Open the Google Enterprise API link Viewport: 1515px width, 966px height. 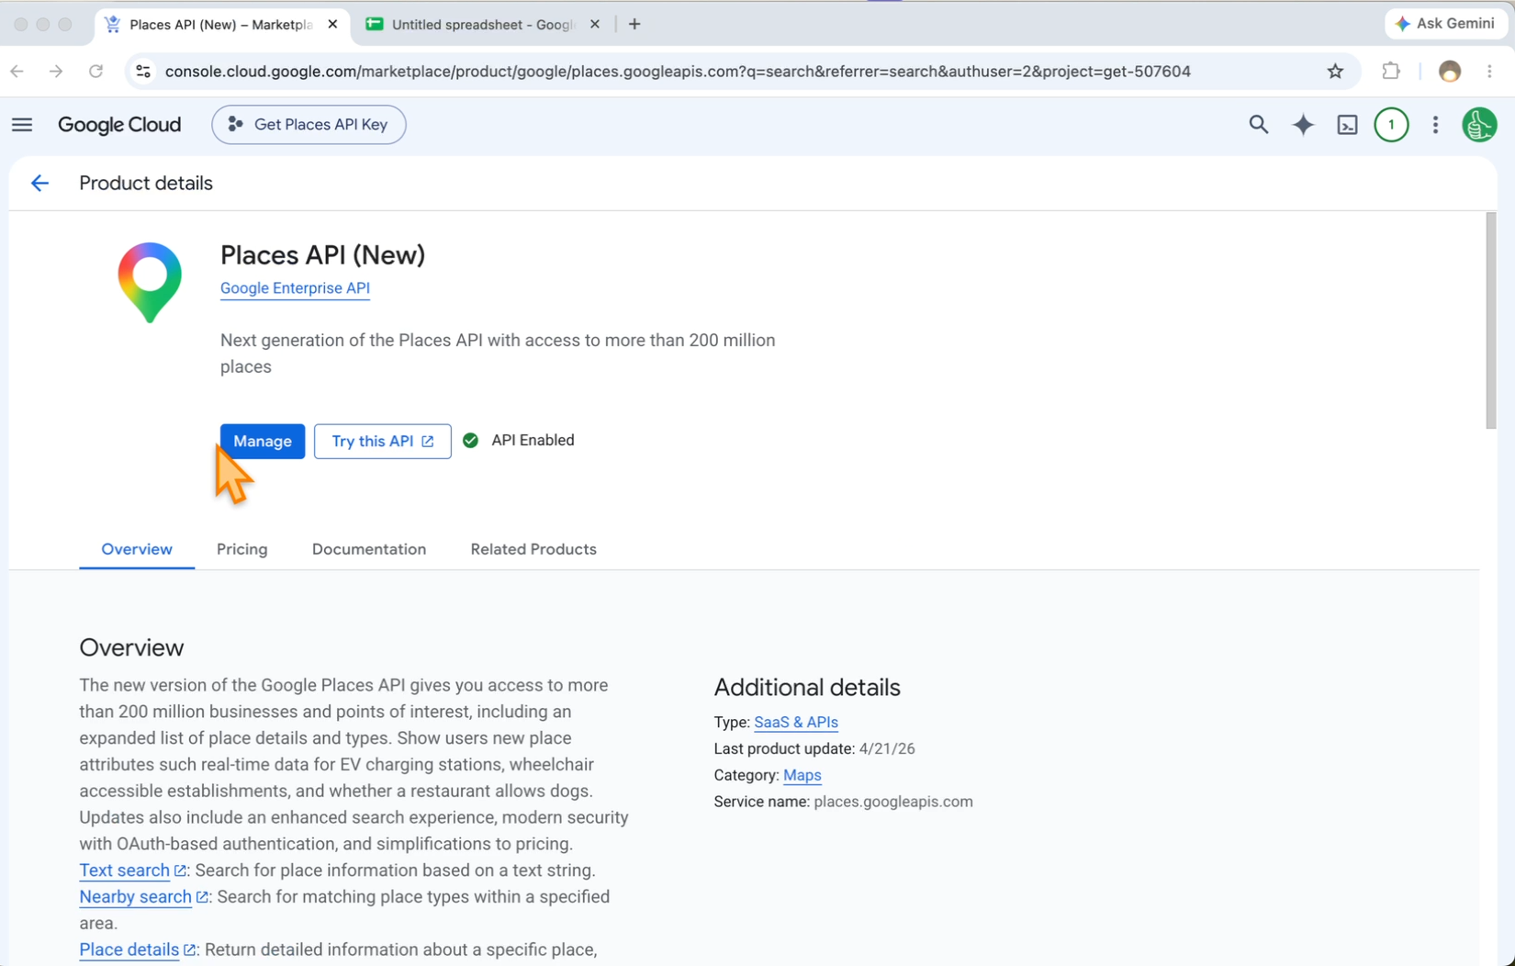point(295,288)
